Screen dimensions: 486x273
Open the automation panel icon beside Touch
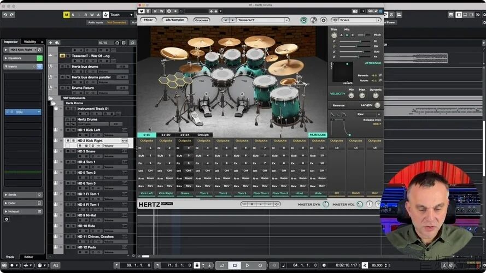click(x=106, y=15)
